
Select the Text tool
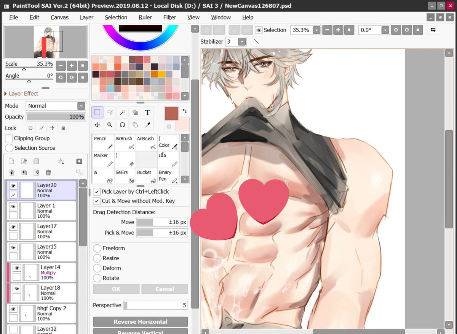click(147, 112)
